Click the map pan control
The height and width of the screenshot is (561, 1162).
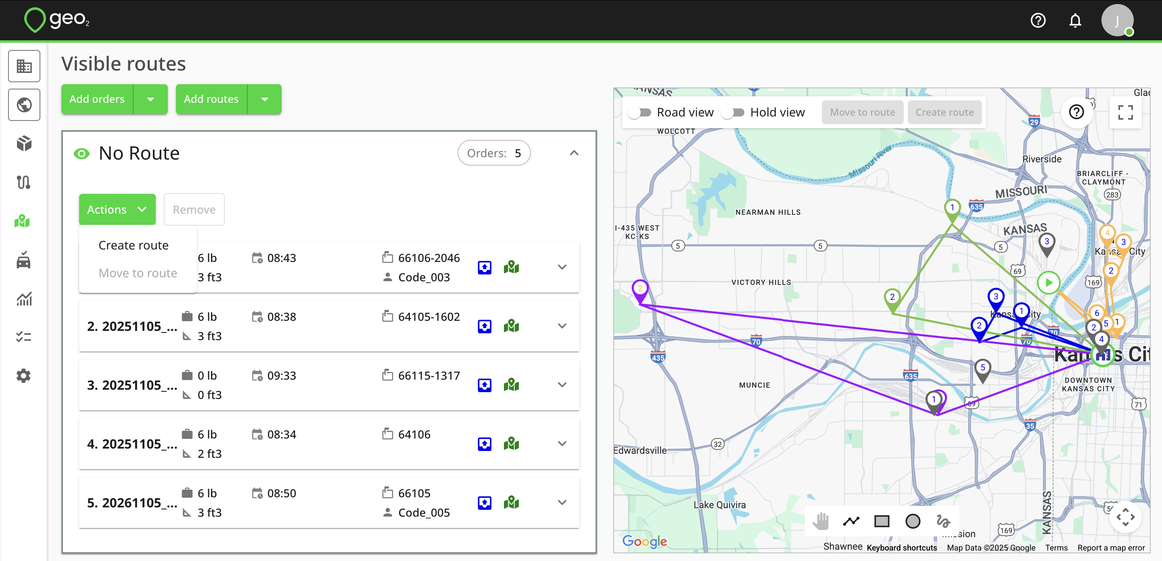click(1125, 517)
